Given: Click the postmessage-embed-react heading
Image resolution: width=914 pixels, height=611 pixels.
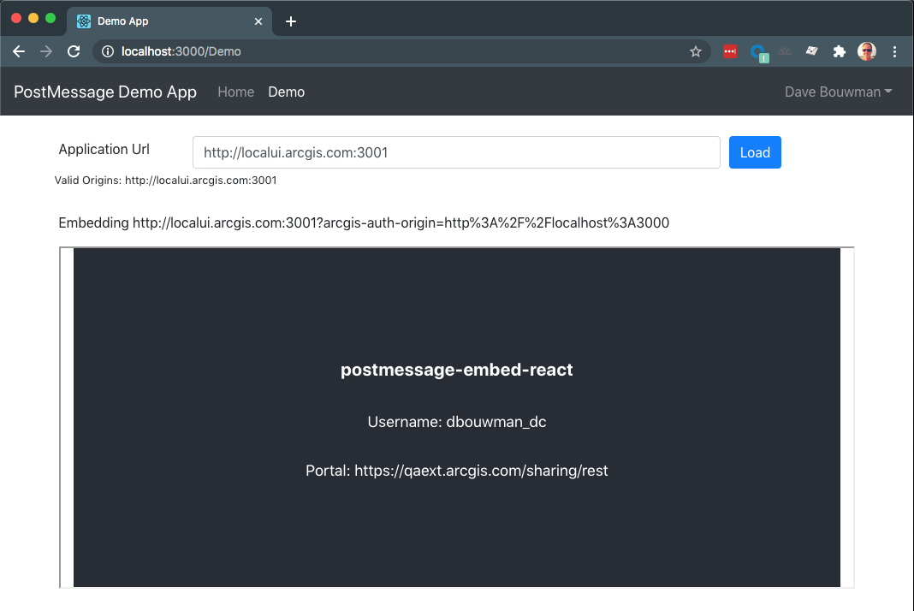Looking at the screenshot, I should (457, 370).
